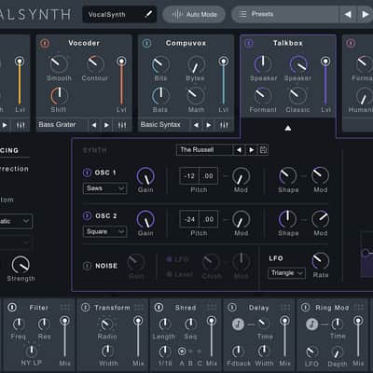Click The Russell synth preset name
This screenshot has width=373, height=373.
pyautogui.click(x=197, y=150)
